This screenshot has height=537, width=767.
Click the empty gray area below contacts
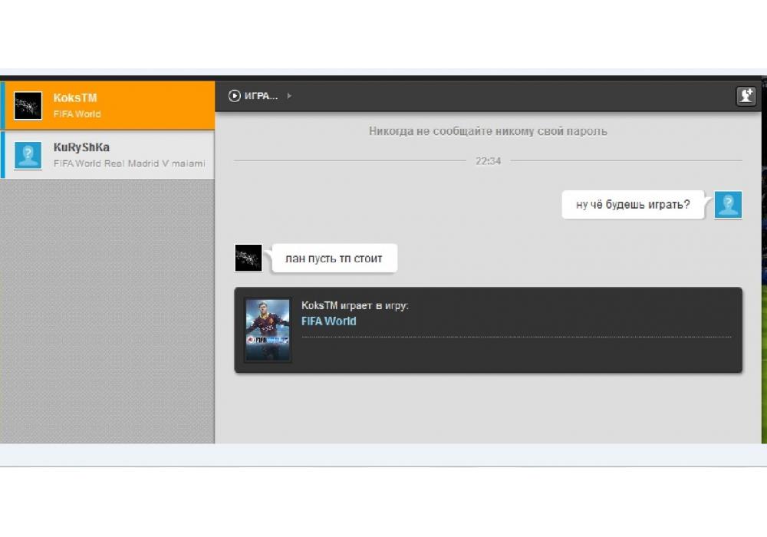tap(107, 307)
